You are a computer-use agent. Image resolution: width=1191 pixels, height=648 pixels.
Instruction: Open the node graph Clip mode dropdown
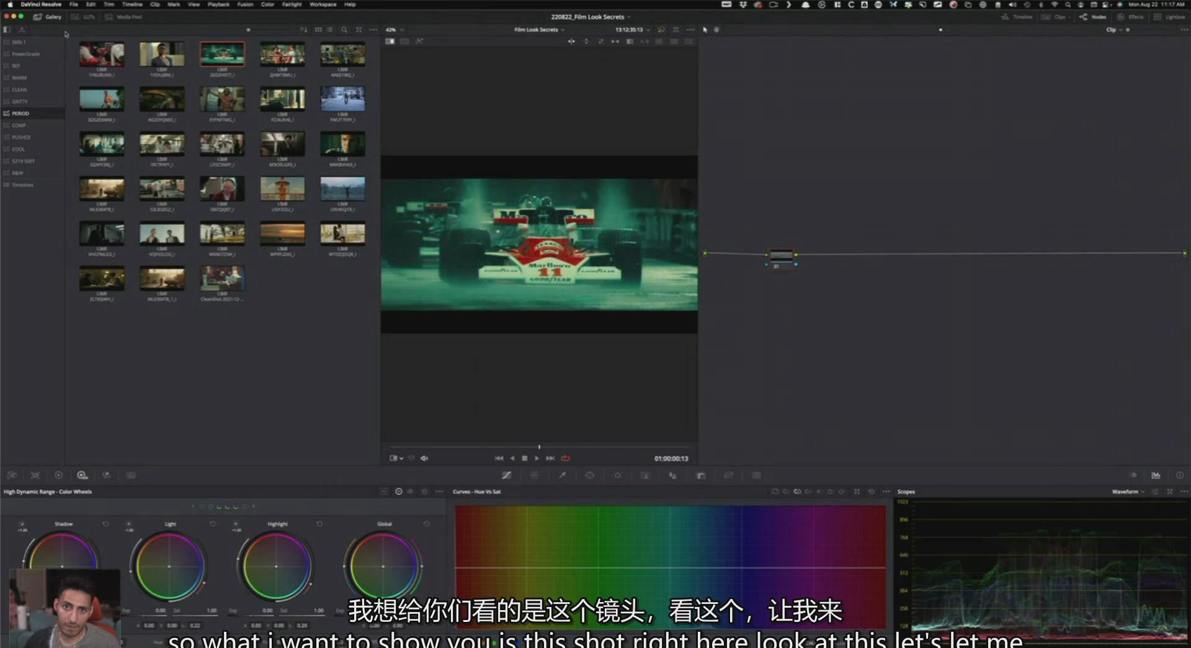[1114, 30]
